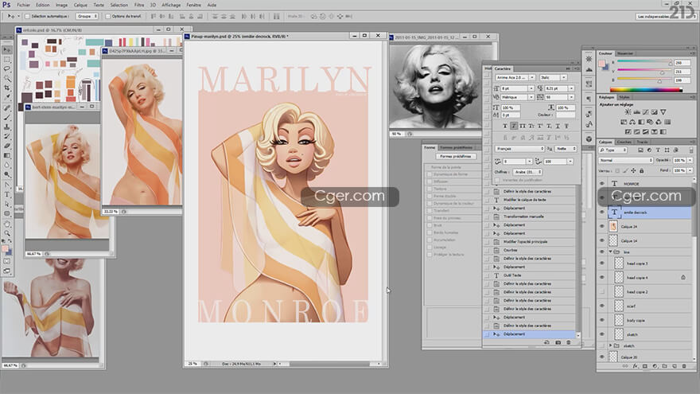Hide the head copie 3 layer

(602, 263)
